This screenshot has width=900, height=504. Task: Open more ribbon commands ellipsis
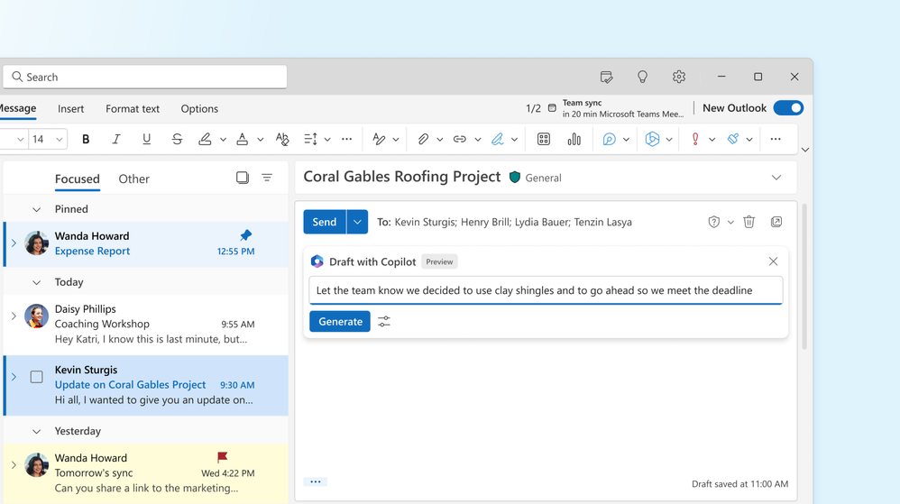pyautogui.click(x=776, y=139)
